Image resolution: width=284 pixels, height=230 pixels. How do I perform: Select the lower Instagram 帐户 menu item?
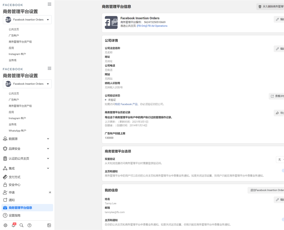pos(17,118)
